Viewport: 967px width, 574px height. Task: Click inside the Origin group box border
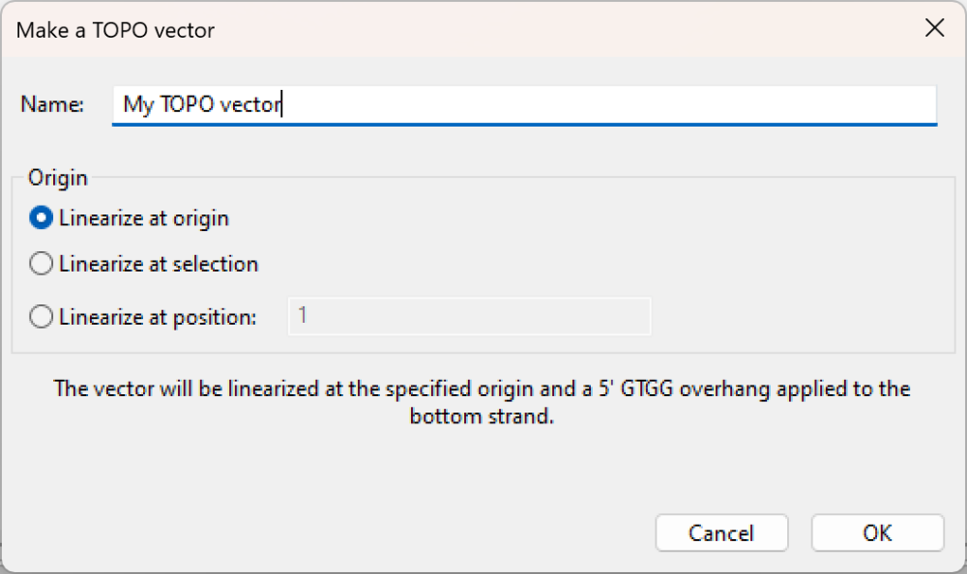pos(483,353)
